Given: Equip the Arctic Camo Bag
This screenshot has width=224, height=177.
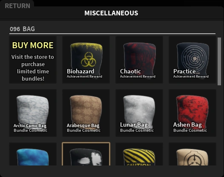Looking at the screenshot, I should pyautogui.click(x=33, y=113).
